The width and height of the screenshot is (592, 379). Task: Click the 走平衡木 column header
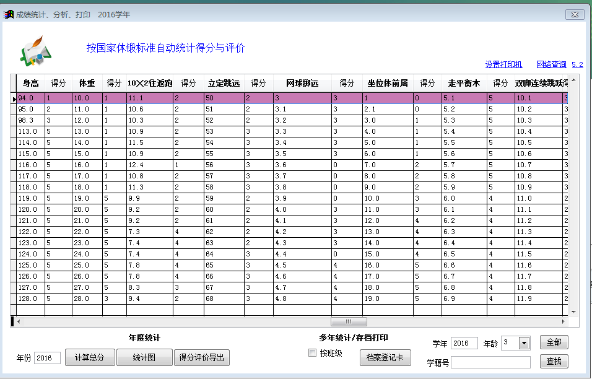tap(464, 84)
